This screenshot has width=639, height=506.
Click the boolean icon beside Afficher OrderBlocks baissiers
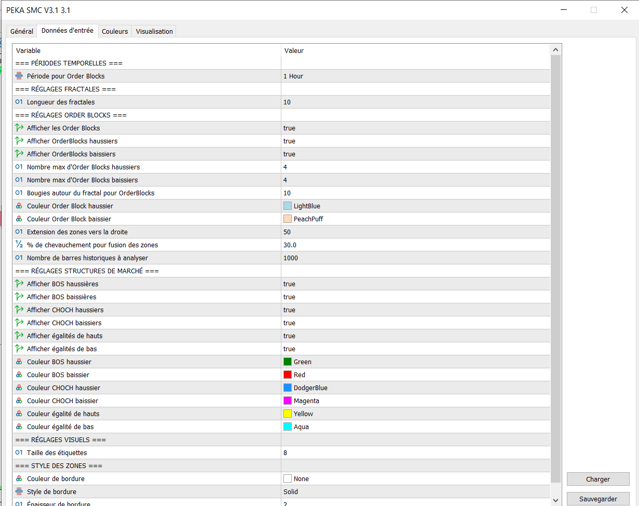[19, 154]
